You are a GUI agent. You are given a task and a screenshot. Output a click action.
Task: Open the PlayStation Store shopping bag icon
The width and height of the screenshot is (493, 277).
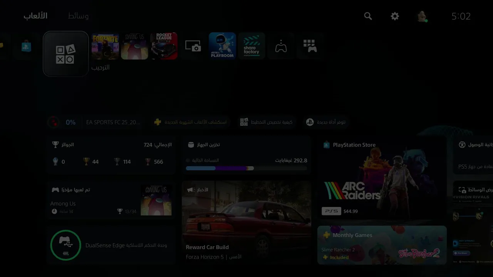click(x=26, y=46)
